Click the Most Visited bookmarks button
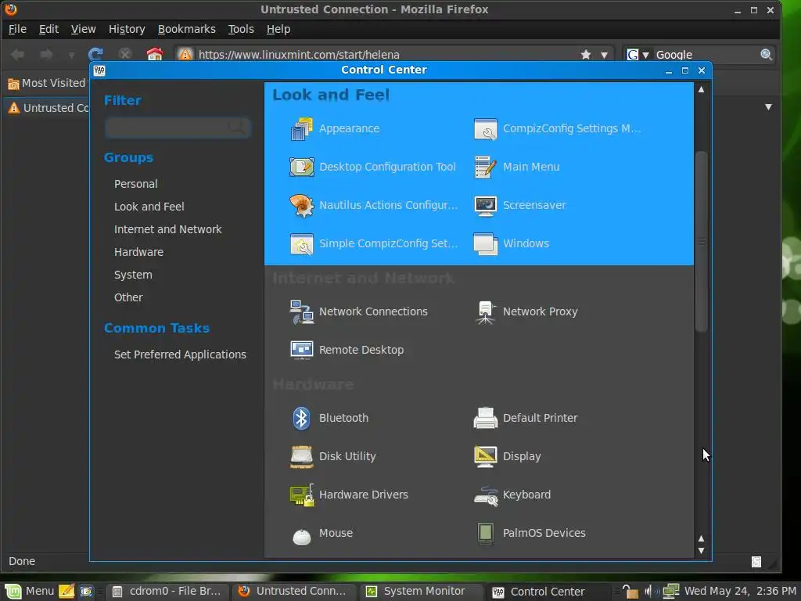Viewport: 801px width, 601px height. 47,83
